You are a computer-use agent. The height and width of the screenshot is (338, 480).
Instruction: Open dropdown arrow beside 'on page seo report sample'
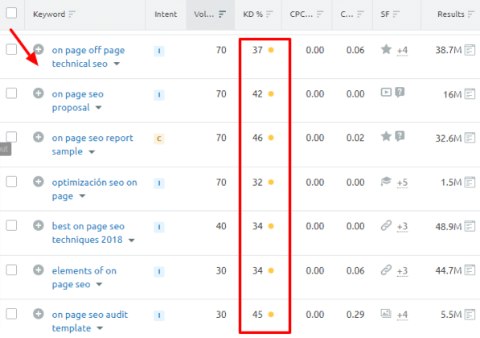click(92, 151)
